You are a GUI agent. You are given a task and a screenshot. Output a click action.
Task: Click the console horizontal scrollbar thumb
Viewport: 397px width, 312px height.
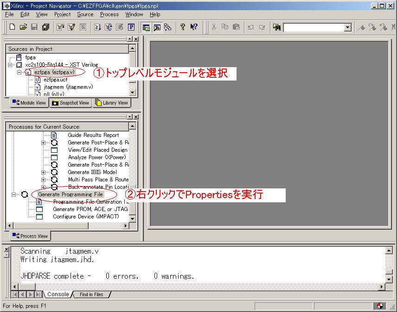click(x=27, y=287)
